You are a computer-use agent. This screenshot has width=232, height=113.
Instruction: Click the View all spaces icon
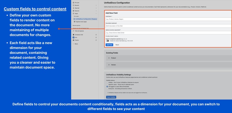click(73, 31)
